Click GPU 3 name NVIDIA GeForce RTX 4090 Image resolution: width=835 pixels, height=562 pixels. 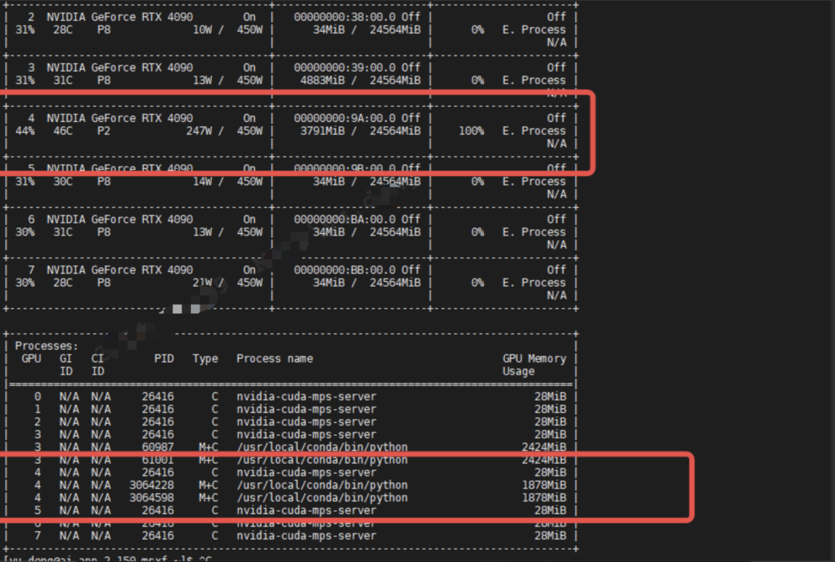(120, 67)
